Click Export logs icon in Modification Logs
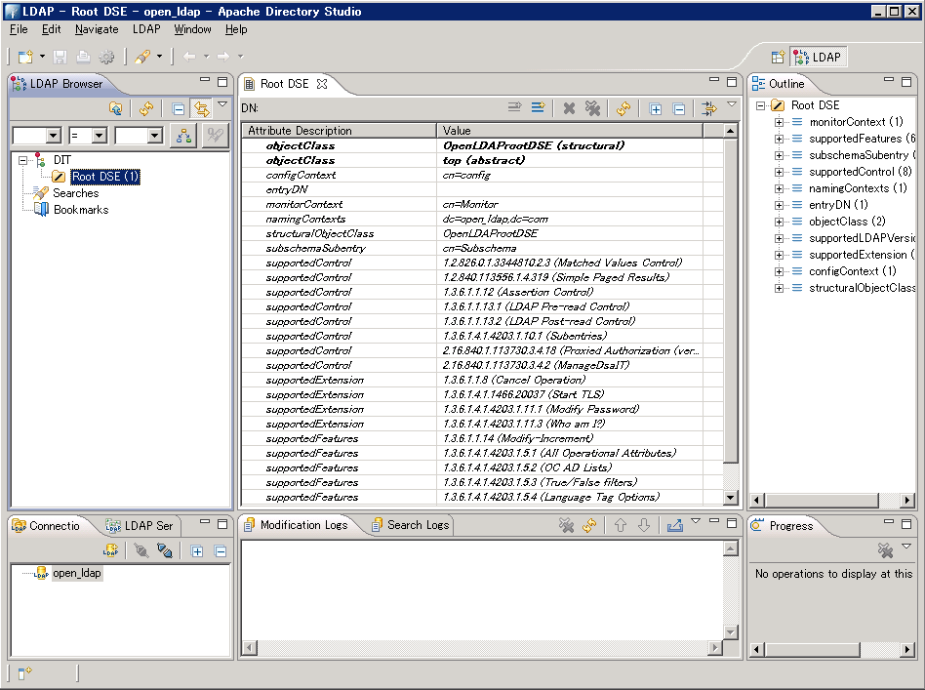The image size is (925, 690). 675,525
